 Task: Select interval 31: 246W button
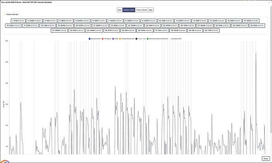tap(58, 30)
